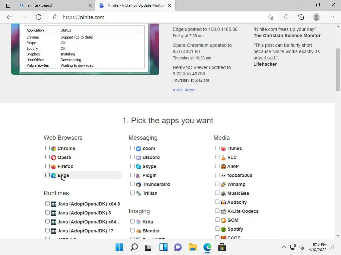Open Edge Settings and more menu
Viewport: 341px width, 255px height.
pos(331,17)
